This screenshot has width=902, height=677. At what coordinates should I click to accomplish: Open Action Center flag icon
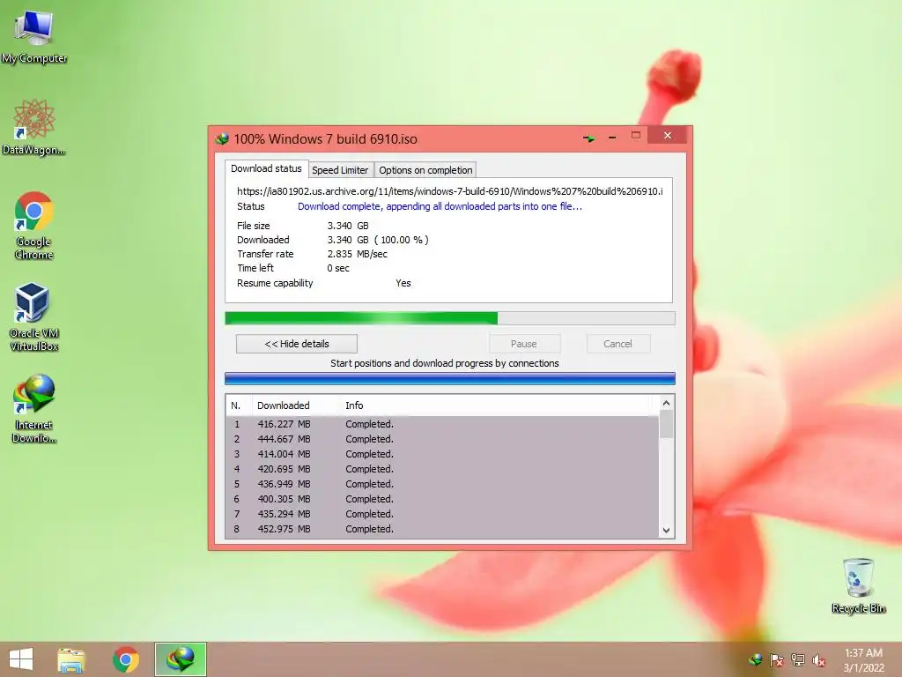tap(777, 660)
